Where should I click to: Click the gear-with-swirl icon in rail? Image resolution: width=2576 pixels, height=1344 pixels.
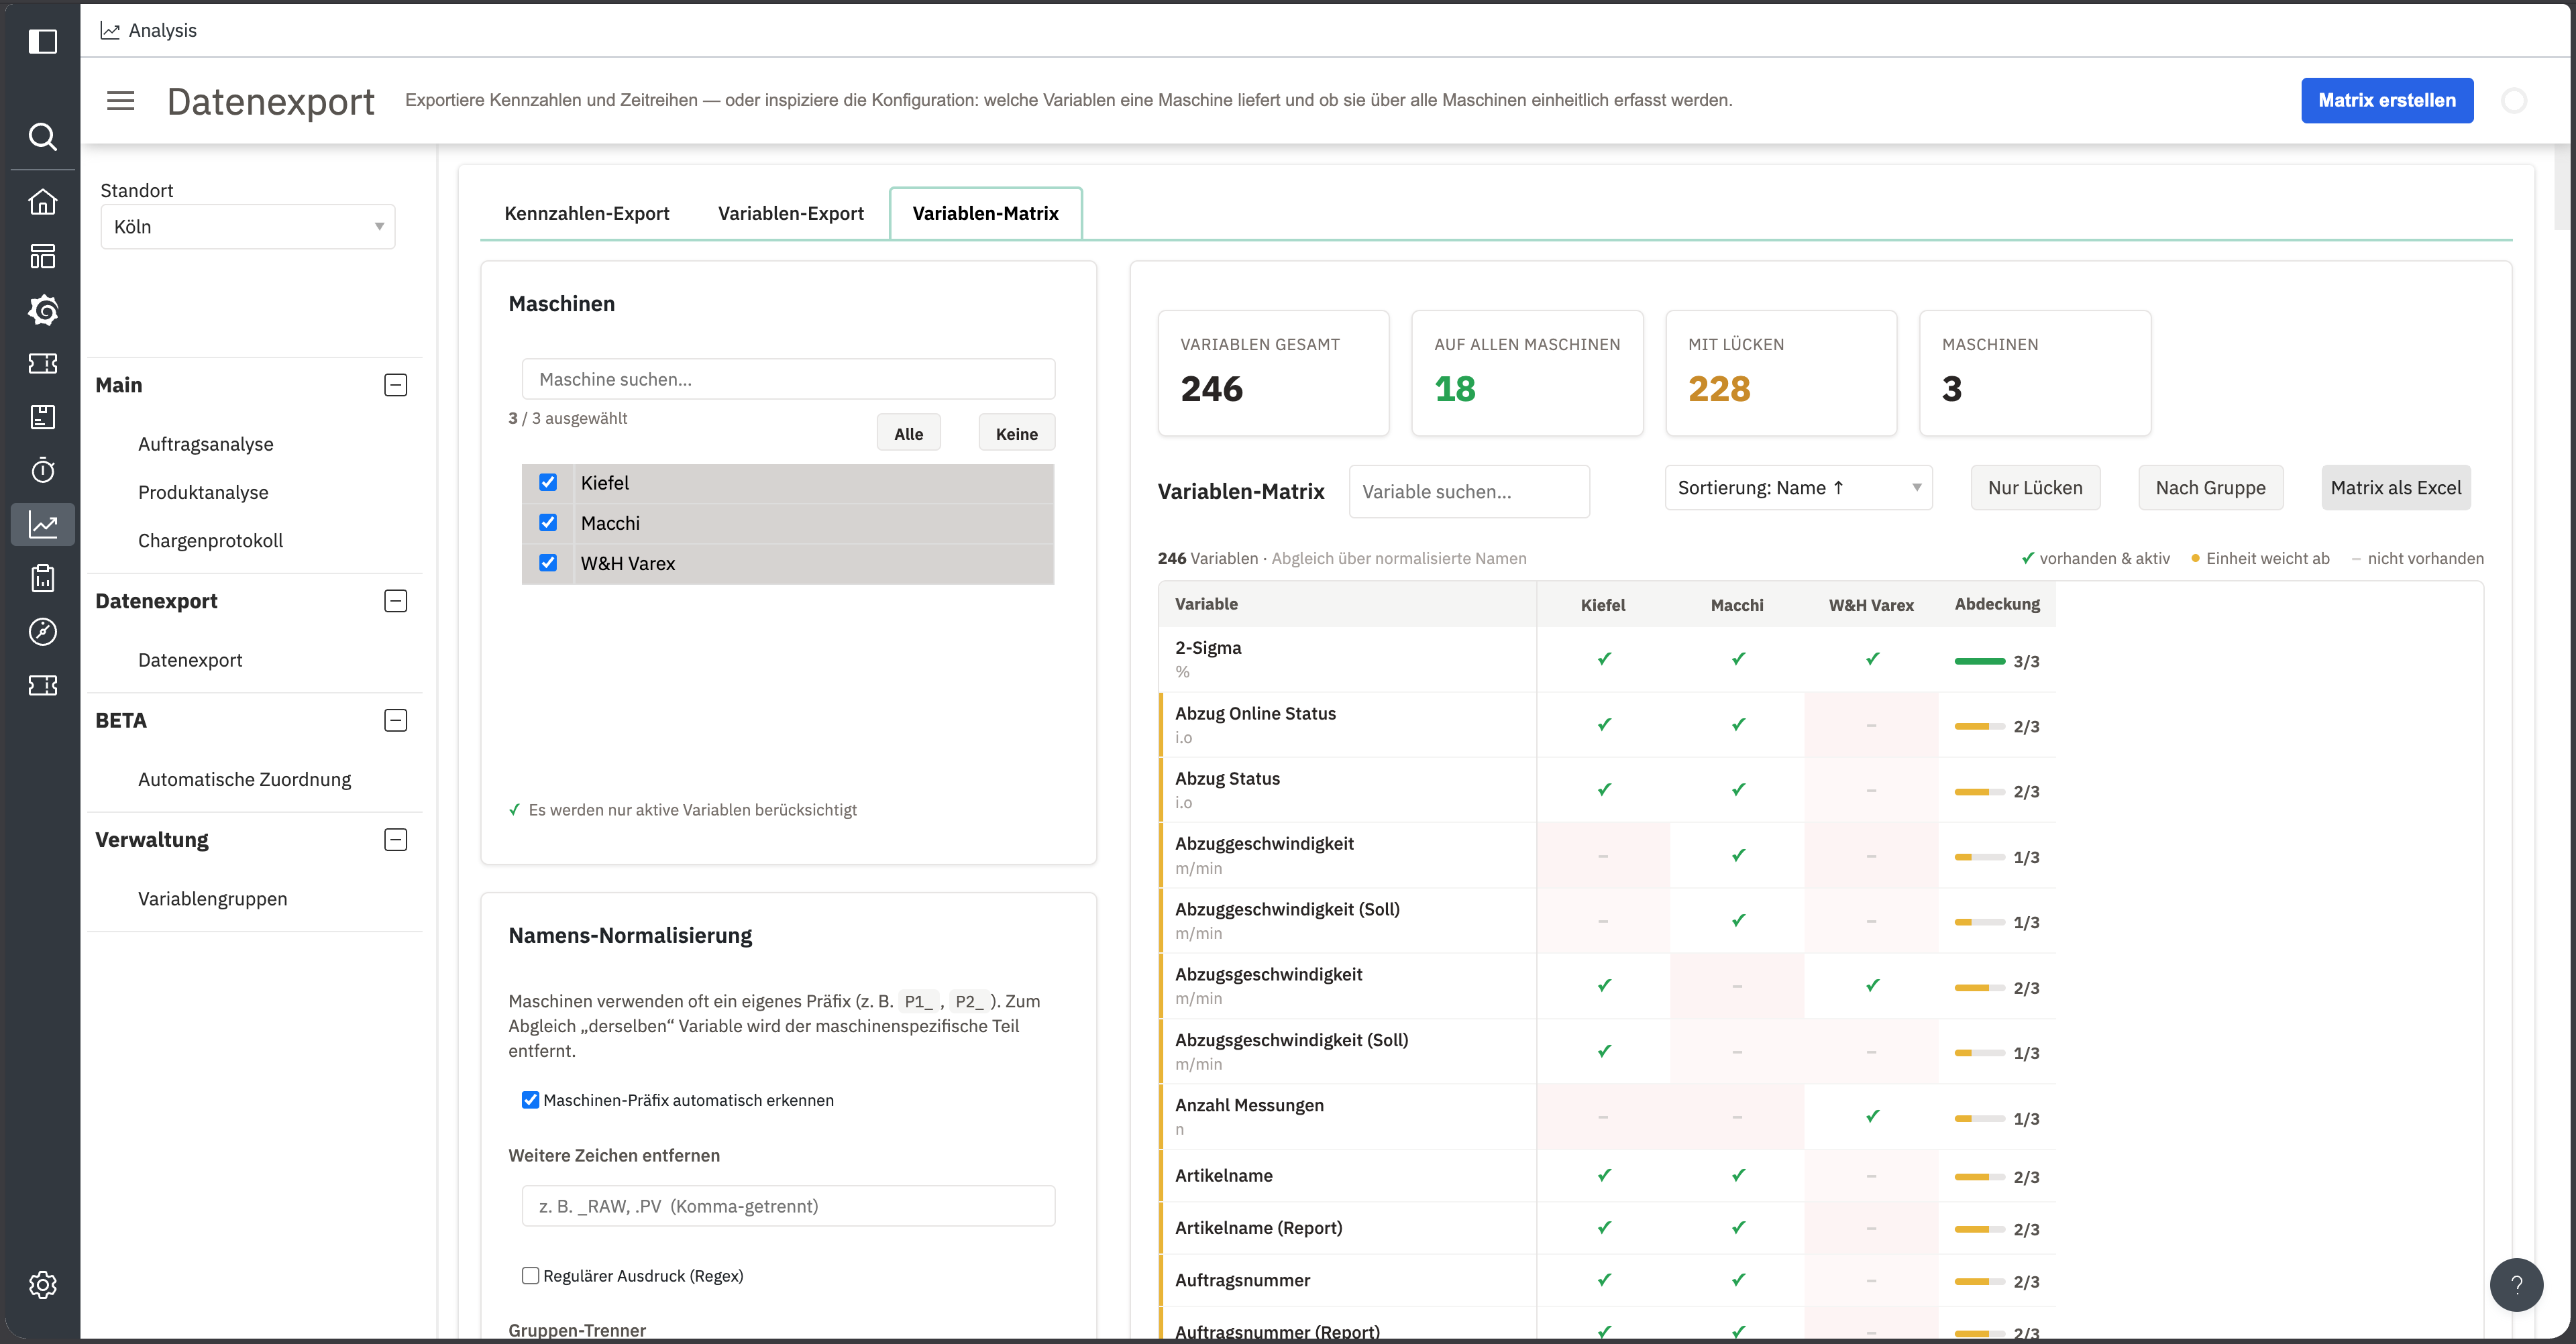[x=42, y=310]
